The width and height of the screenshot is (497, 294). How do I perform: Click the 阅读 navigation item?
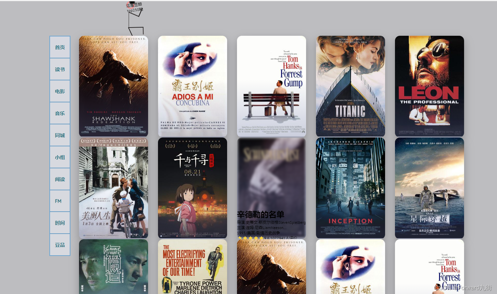[60, 179]
